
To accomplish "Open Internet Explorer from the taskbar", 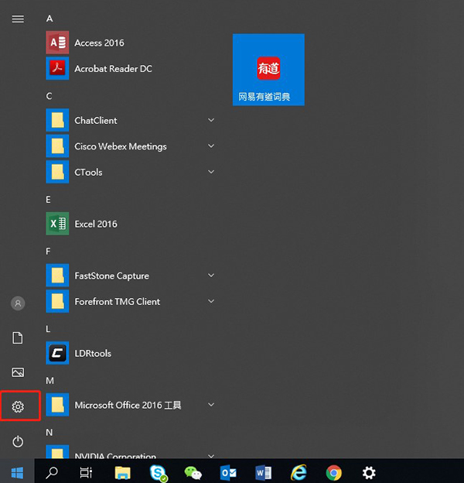I will point(299,472).
